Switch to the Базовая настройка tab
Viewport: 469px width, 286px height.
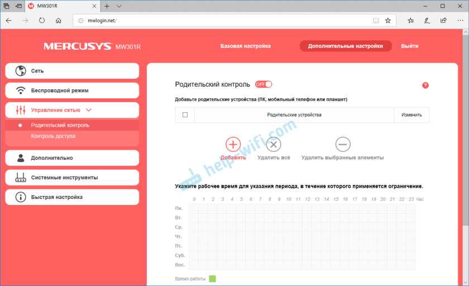click(246, 46)
